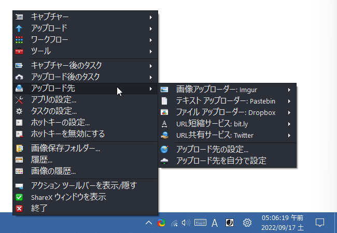Viewport: 337px width, 233px height.
Task: Click the colored grid icon beside ワークフロー
Action: pos(19,40)
